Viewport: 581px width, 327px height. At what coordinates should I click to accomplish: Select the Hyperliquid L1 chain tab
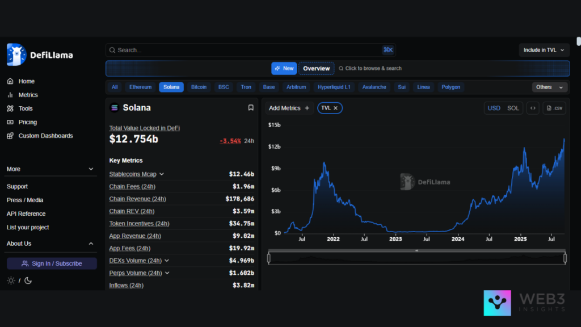tap(334, 87)
